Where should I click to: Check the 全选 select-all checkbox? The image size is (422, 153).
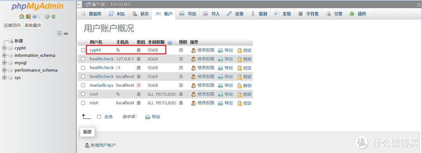point(99,117)
